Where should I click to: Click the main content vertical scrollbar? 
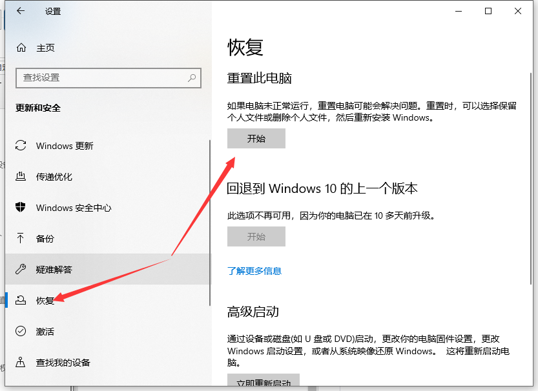[531, 178]
